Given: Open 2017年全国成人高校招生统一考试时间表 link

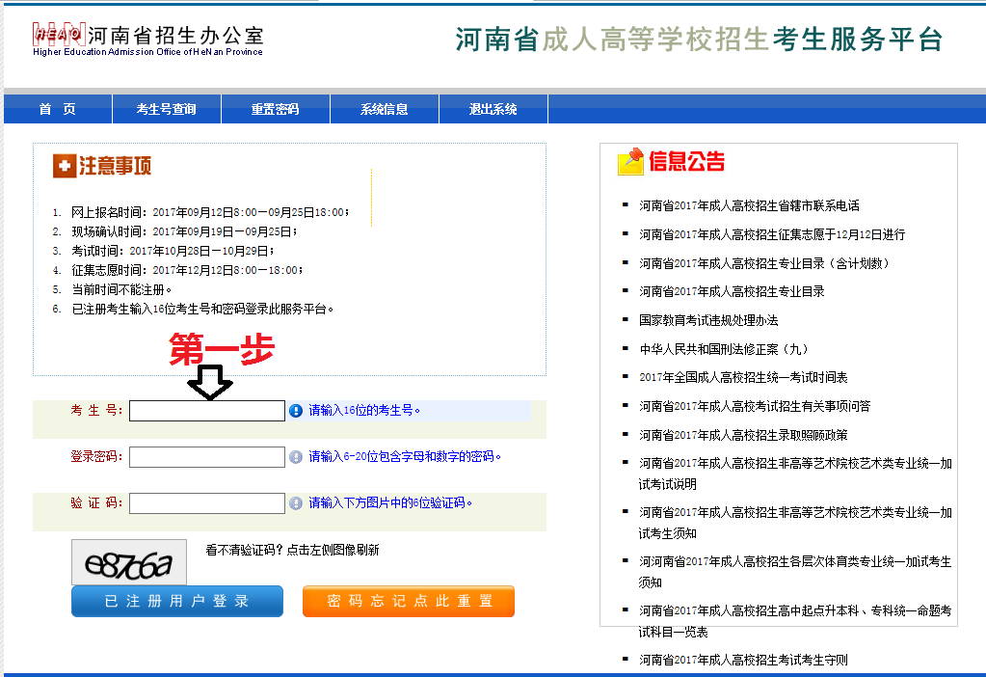Looking at the screenshot, I should point(743,377).
